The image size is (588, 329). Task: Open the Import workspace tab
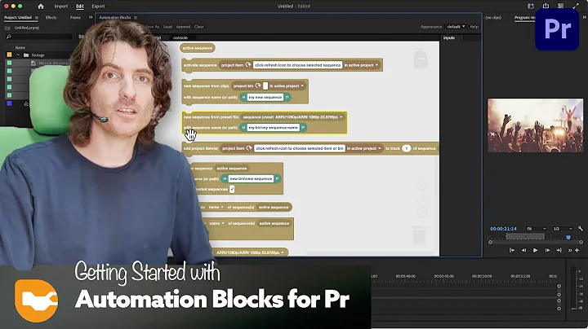(60, 6)
